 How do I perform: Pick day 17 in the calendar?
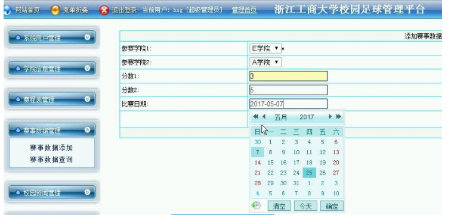pyautogui.click(x=296, y=163)
